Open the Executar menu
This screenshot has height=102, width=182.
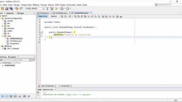coord(44,5)
